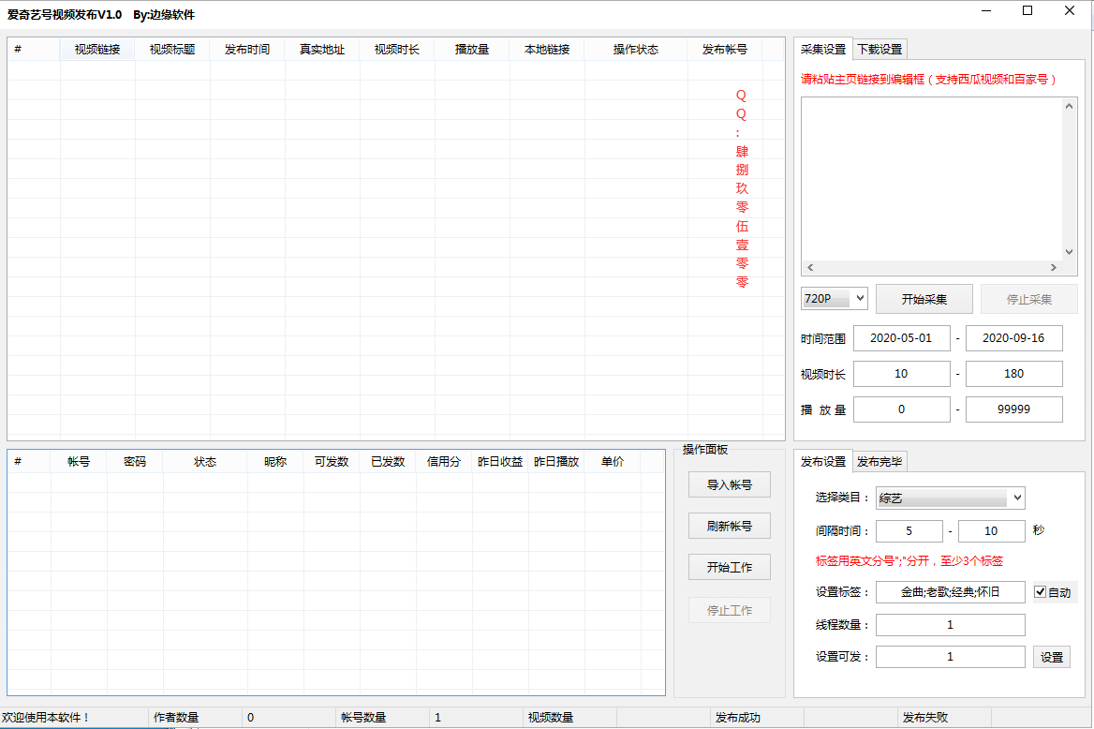1094x729 pixels.
Task: Click the 可发数 column header
Action: (332, 462)
